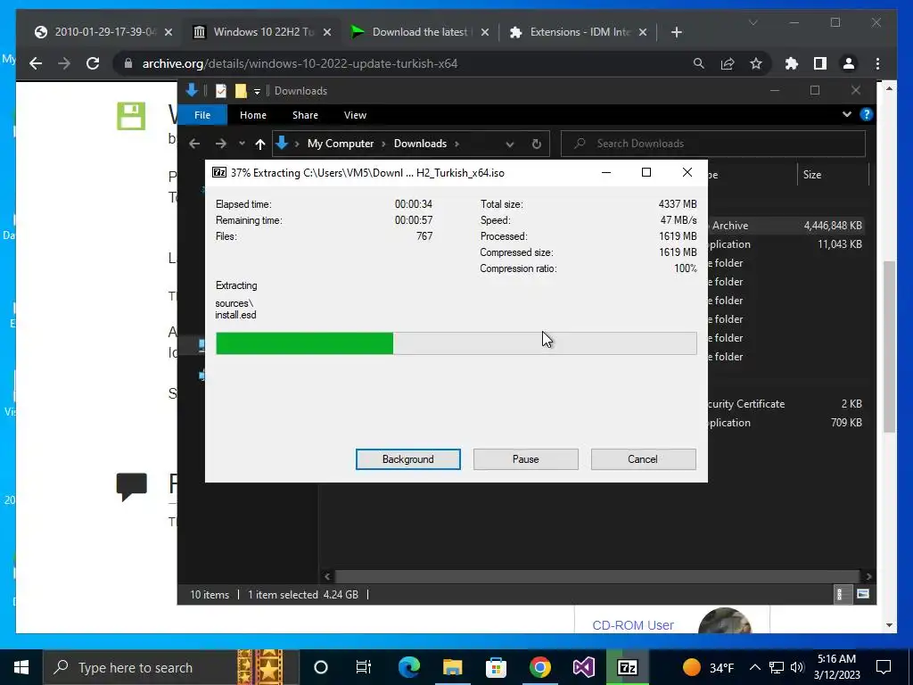Click the browser page vertical scrollbar
The image size is (913, 685).
(x=889, y=347)
